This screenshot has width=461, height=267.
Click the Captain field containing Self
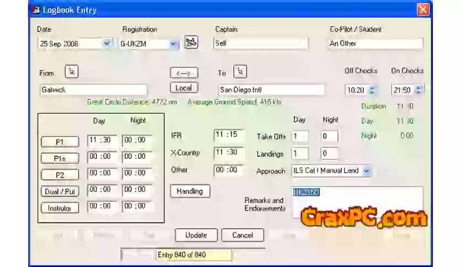pyautogui.click(x=260, y=43)
